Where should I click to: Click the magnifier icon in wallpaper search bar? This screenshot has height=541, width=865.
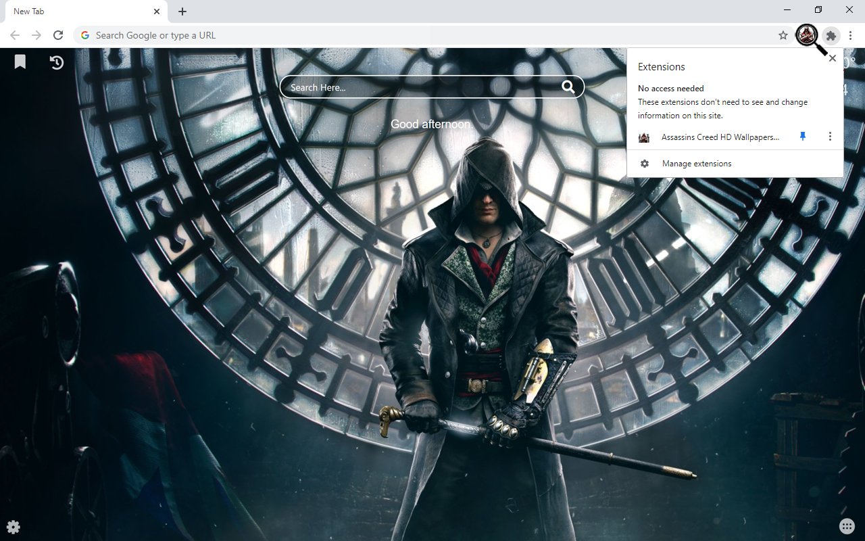(568, 87)
